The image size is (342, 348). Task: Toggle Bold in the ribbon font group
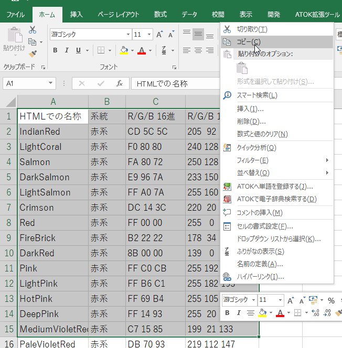tap(55, 50)
